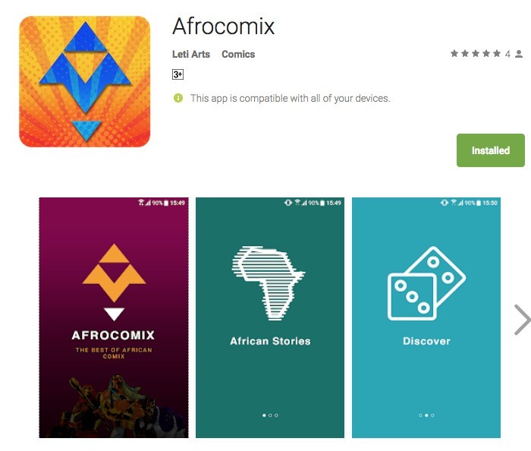Viewport: 531px width, 451px height.
Task: Click the compatible devices message text
Action: (290, 98)
